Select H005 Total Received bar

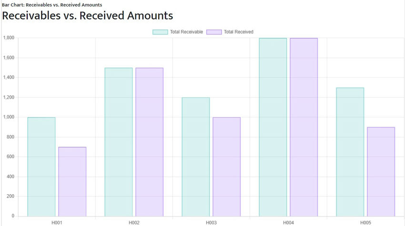pos(381,172)
